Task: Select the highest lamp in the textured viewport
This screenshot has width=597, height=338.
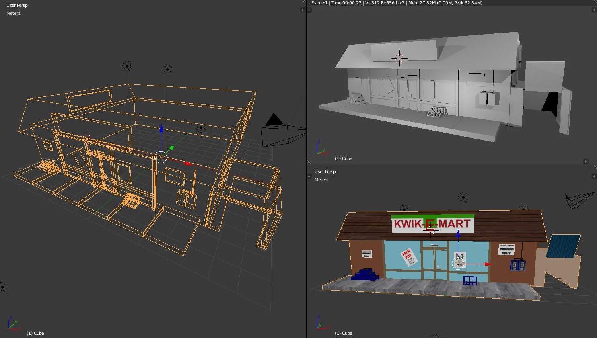Action: 463,197
